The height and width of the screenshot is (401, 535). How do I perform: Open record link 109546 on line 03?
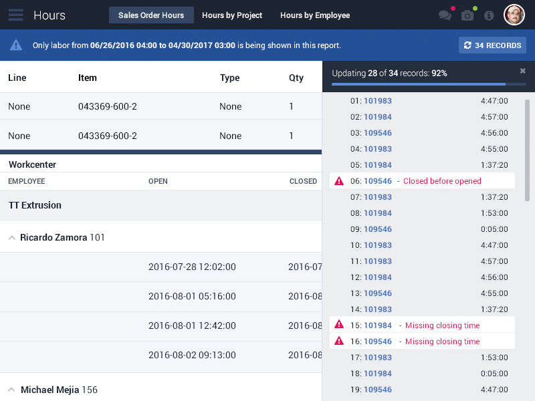click(378, 133)
